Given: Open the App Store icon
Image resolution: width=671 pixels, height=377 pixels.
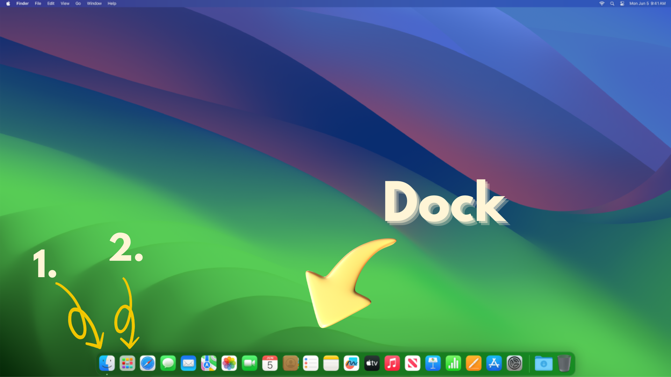Looking at the screenshot, I should pos(494,363).
